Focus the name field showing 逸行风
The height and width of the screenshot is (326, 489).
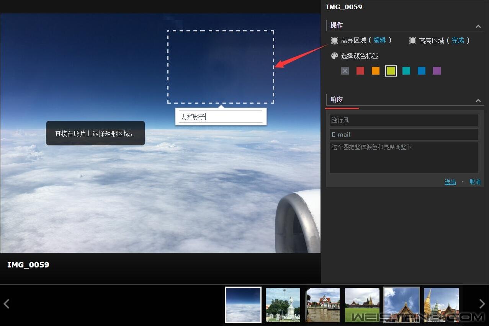point(404,120)
